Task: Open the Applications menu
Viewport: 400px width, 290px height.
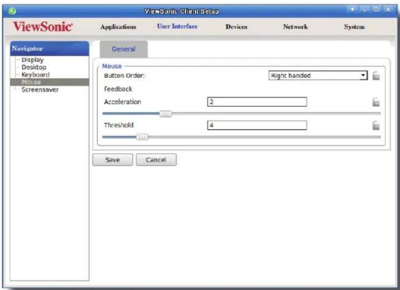Action: (118, 27)
